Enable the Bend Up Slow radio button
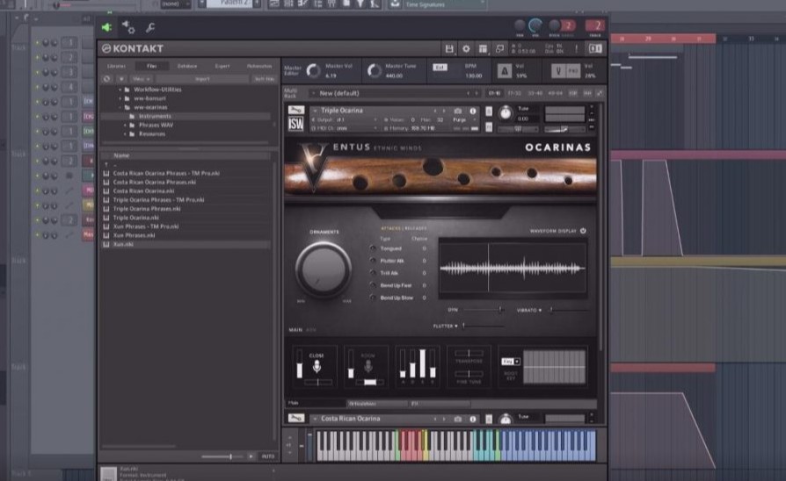 point(373,298)
